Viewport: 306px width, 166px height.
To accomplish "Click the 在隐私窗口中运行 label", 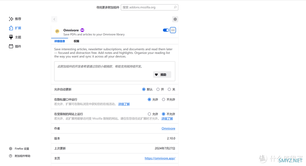I will coord(66,99).
